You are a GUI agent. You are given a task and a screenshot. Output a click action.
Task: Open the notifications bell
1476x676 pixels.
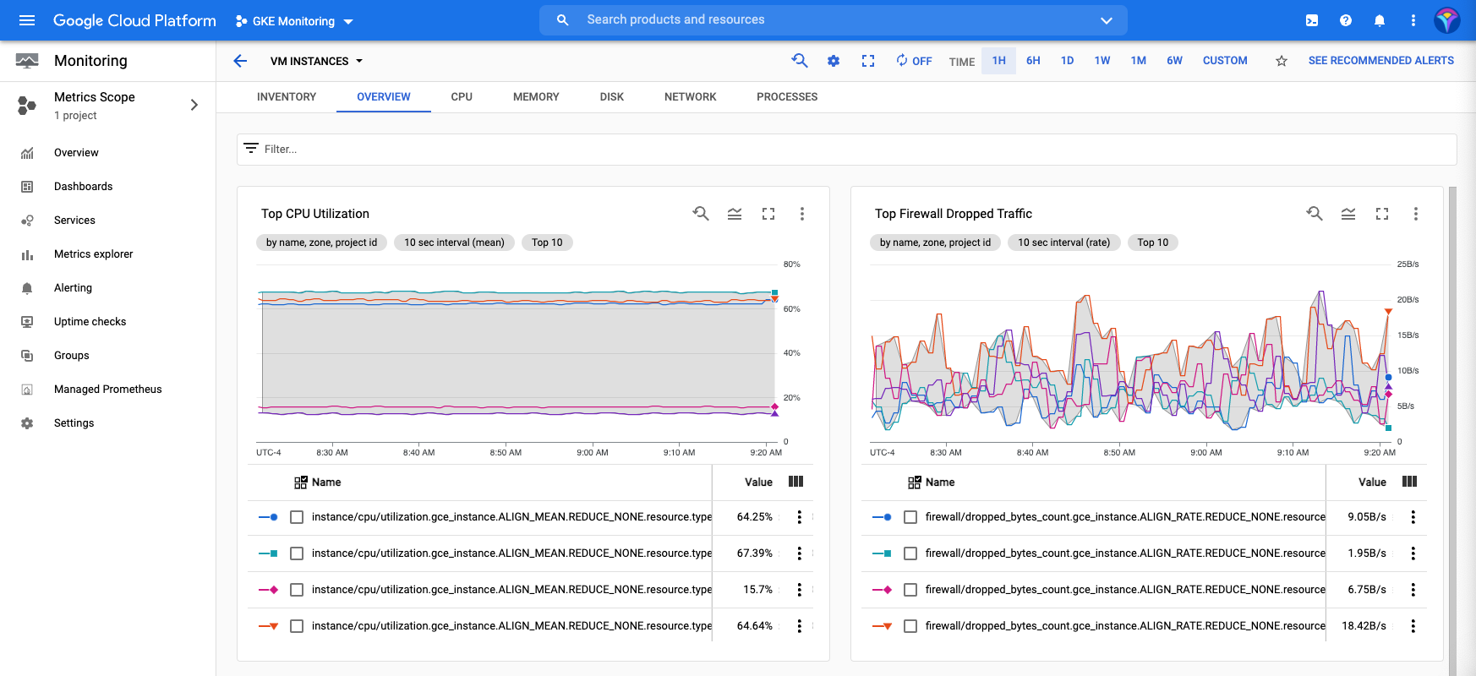click(x=1380, y=20)
